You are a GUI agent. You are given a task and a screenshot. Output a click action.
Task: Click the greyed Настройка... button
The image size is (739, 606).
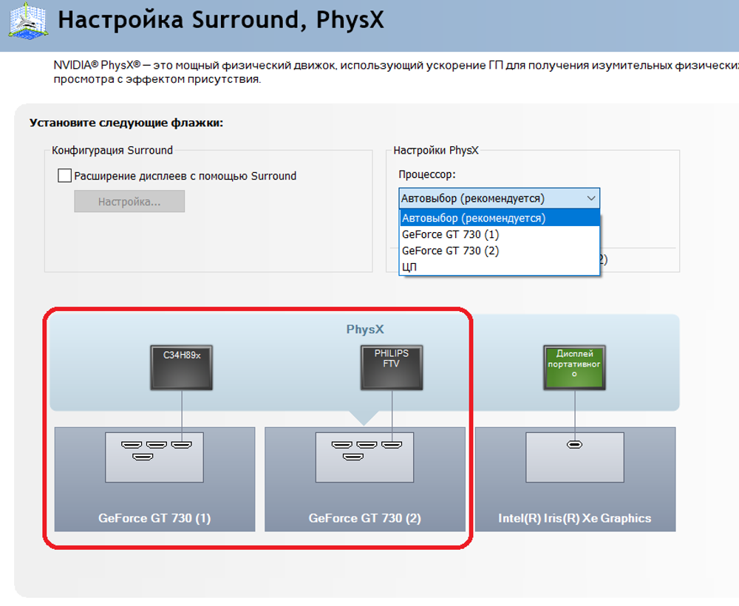click(129, 202)
